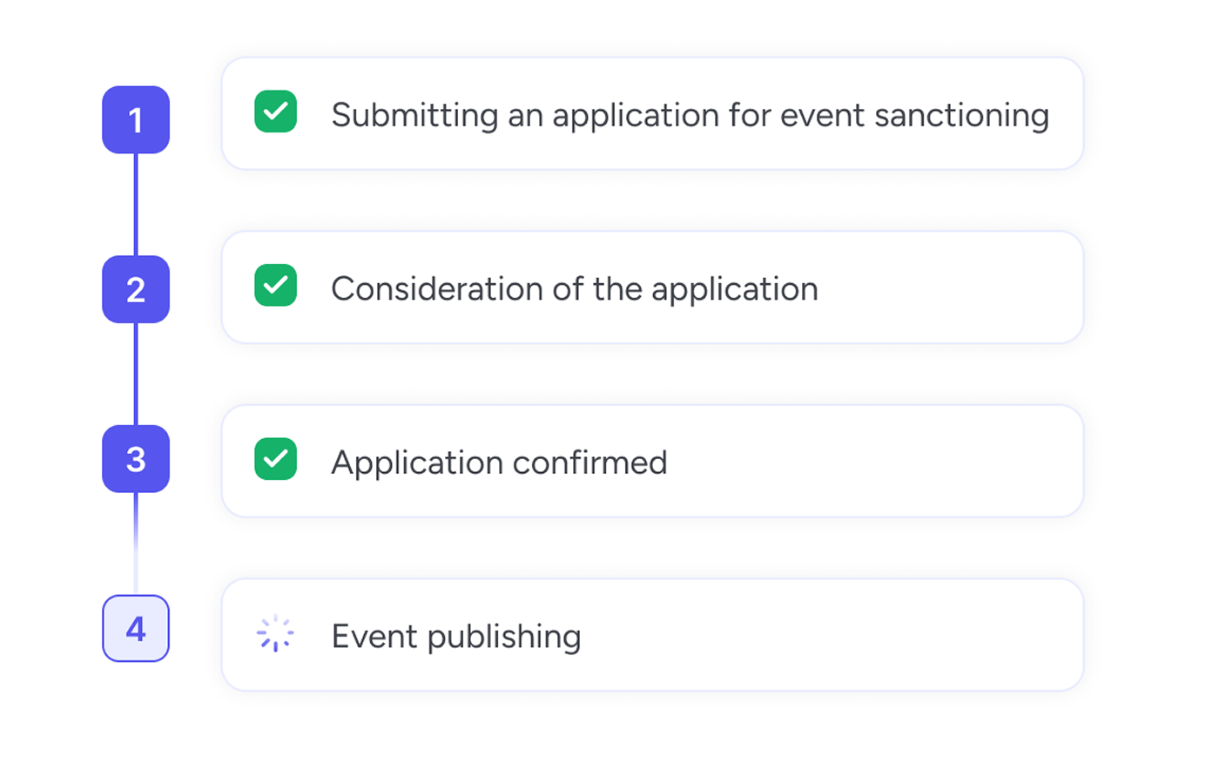Select the step 2 number badge

click(136, 289)
